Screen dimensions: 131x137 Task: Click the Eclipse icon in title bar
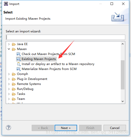click(x=6, y=4)
